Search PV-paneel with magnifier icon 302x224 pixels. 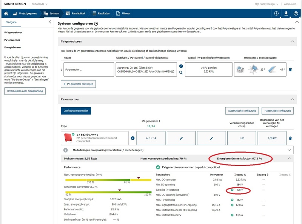(x=181, y=73)
